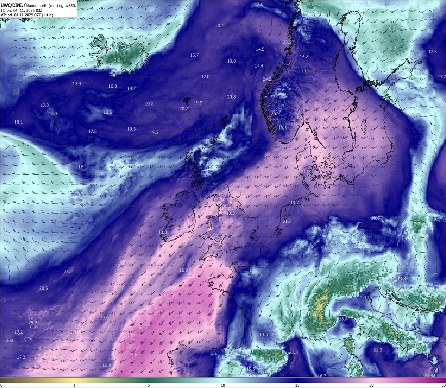This screenshot has height=388, width=446.
Task: Click the value 24.2 on the map
Action: [267, 79]
